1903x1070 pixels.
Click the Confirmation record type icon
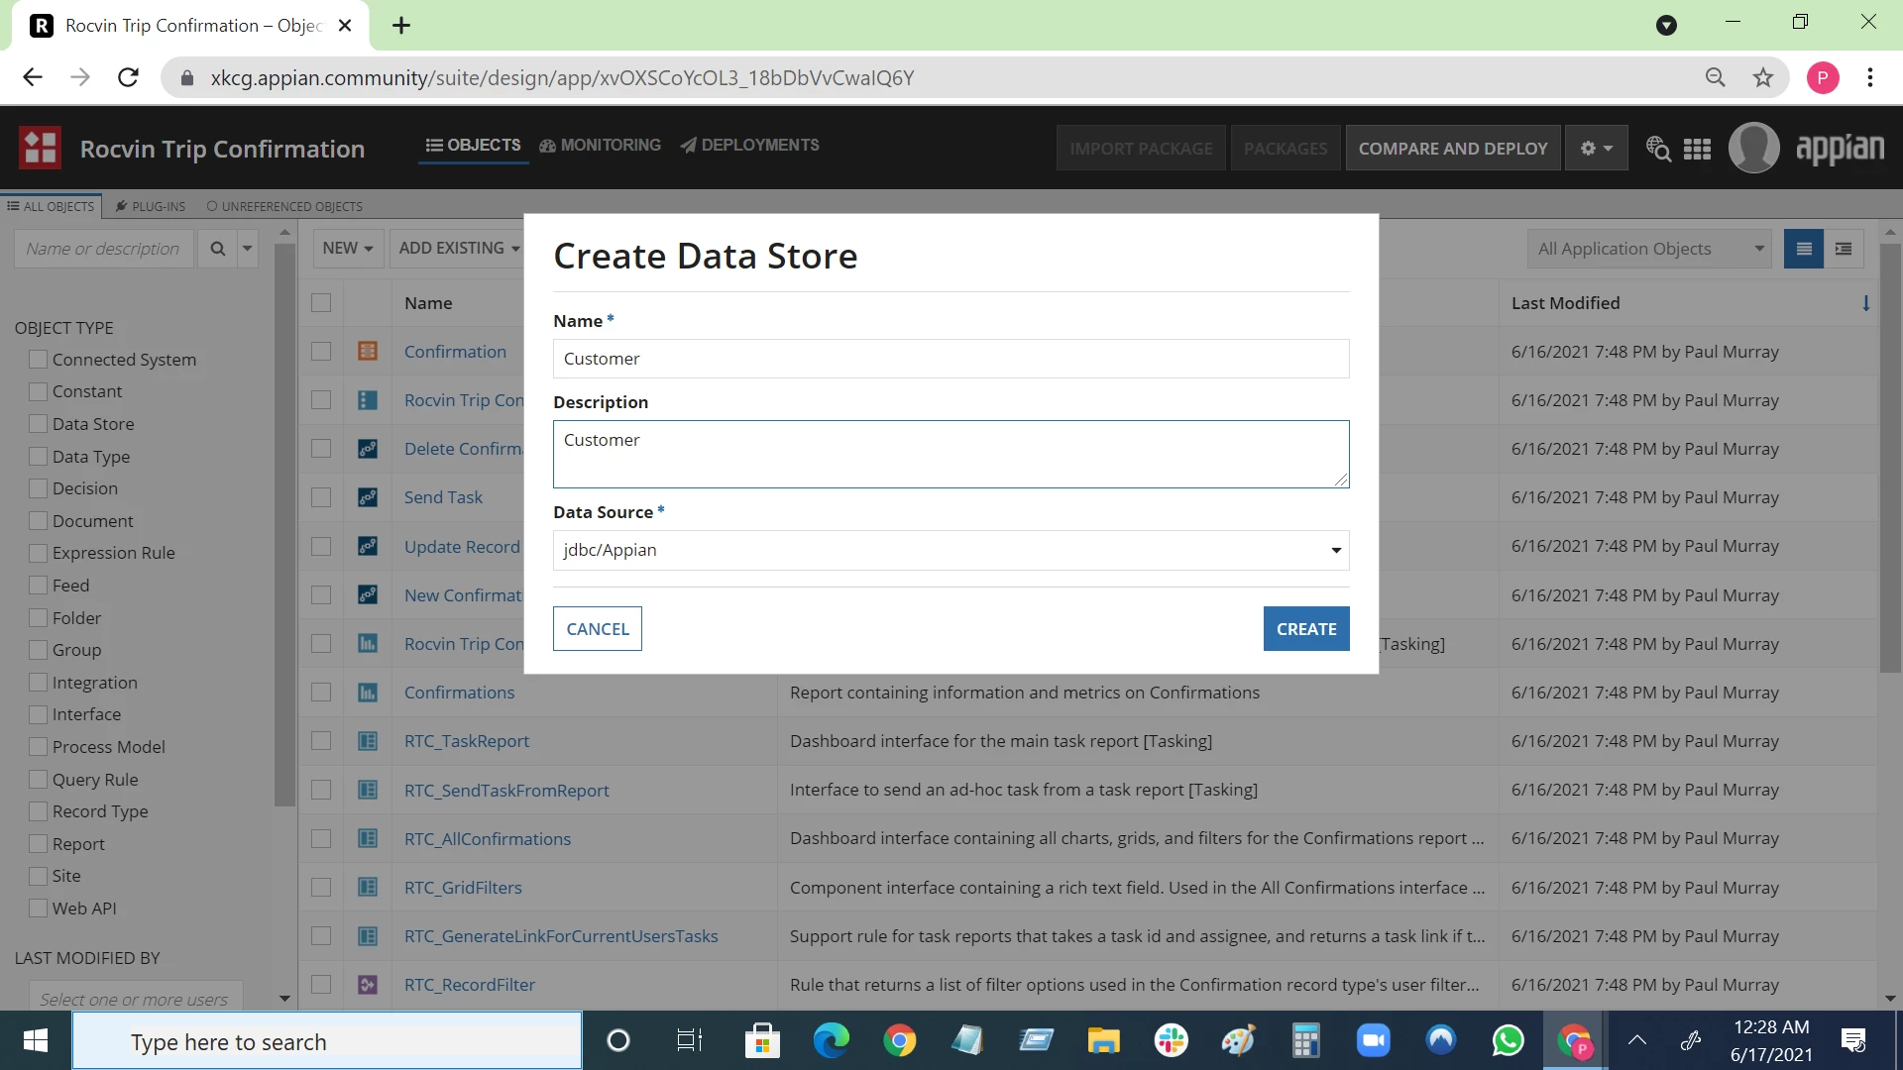pyautogui.click(x=368, y=352)
